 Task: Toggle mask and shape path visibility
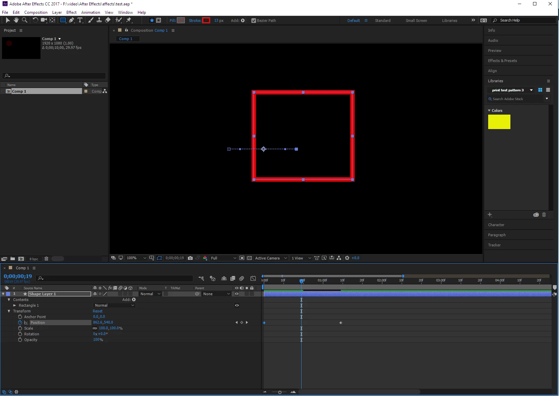[x=159, y=258]
